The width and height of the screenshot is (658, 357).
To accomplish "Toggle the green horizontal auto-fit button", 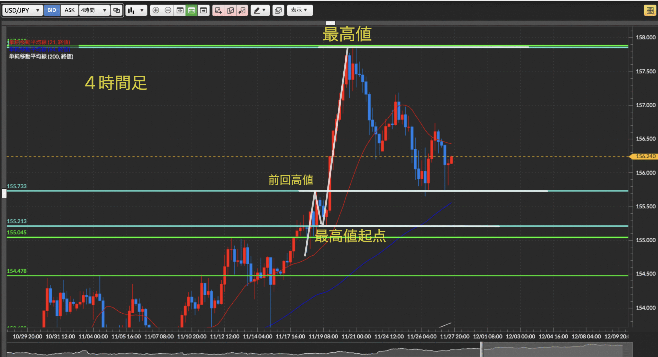I will click(191, 10).
